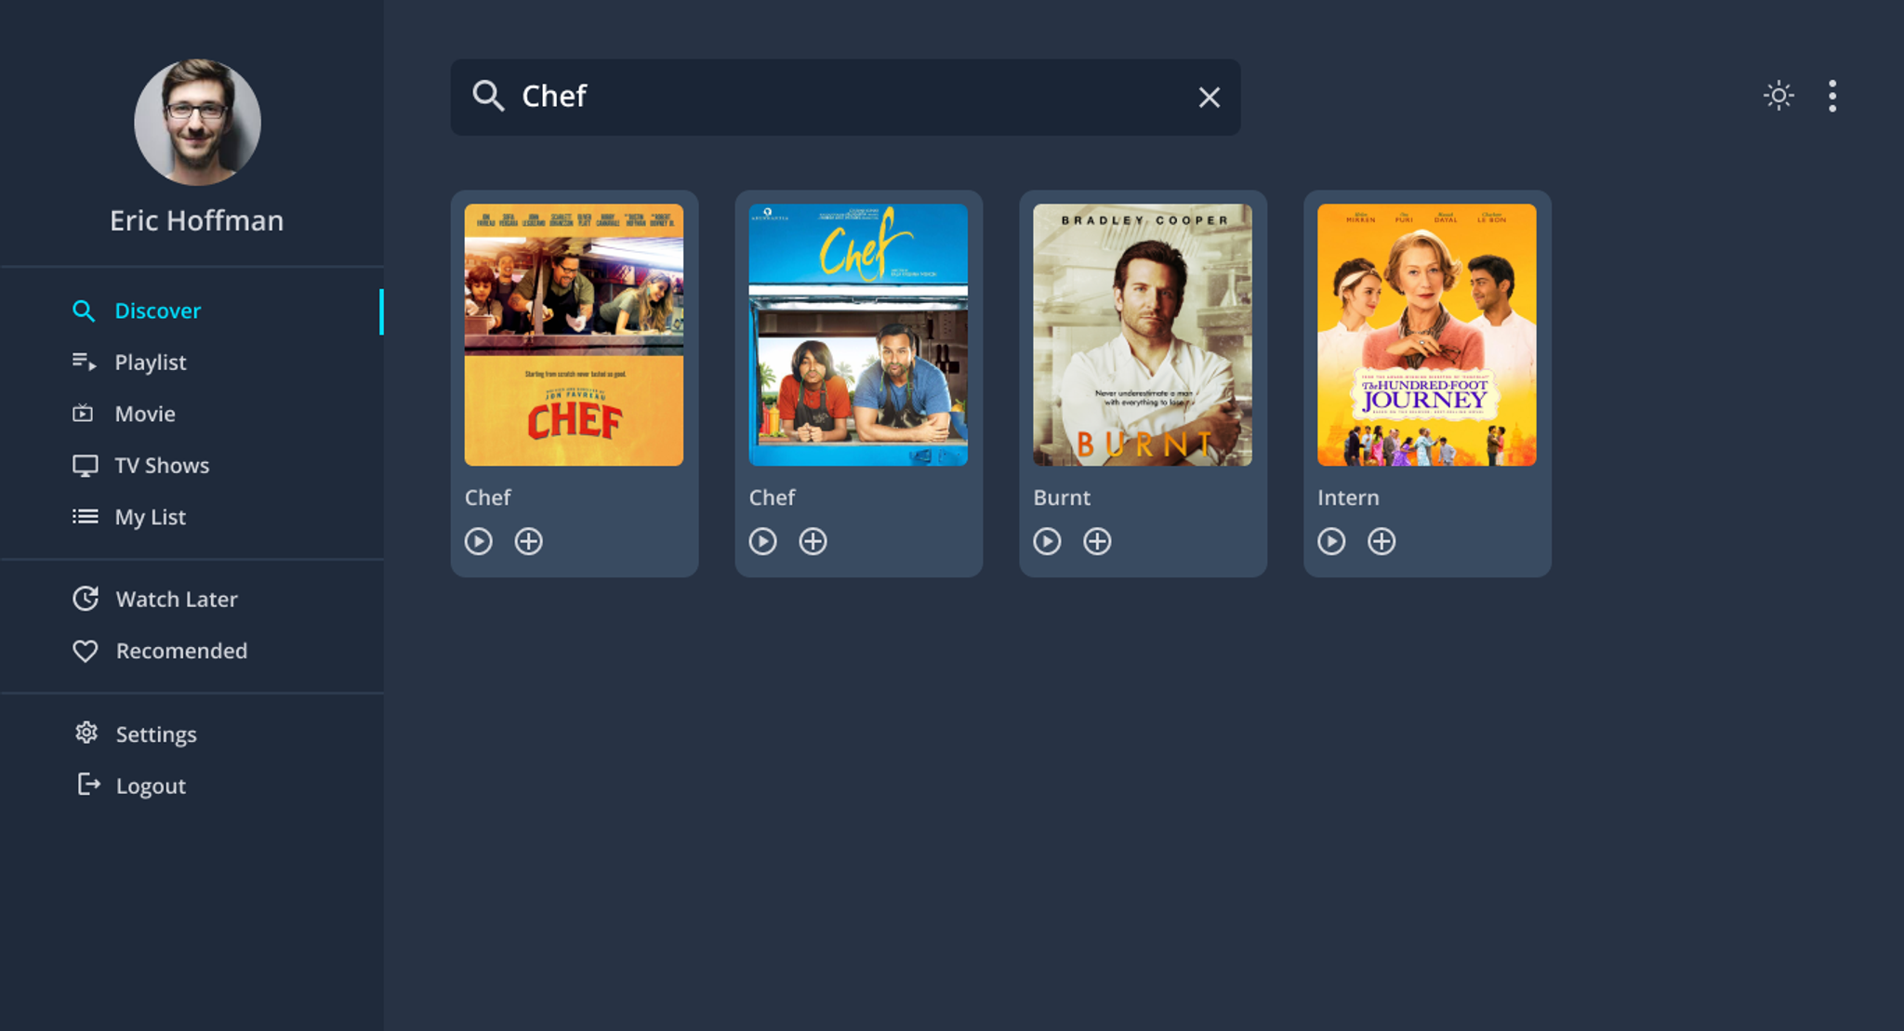Click into the Chef search field

click(845, 98)
